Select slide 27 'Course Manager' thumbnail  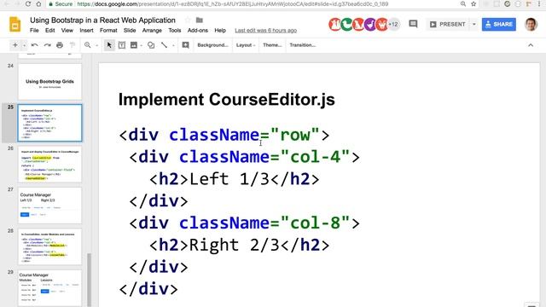click(x=49, y=206)
